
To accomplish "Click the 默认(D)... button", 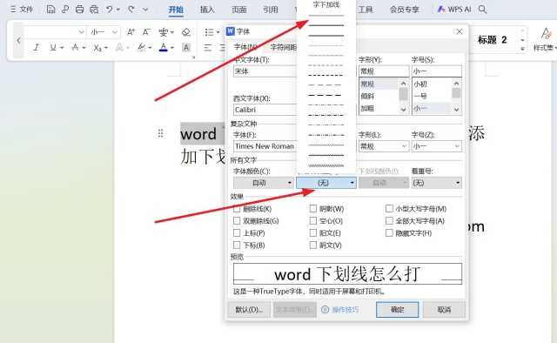I will point(249,310).
